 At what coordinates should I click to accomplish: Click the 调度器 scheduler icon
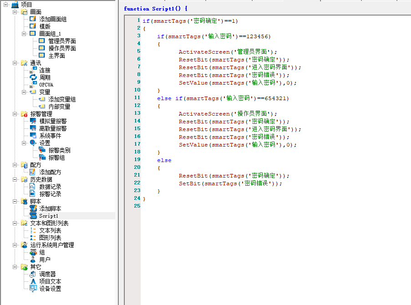coord(33,274)
